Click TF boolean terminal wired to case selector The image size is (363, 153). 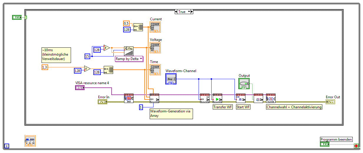click(17, 18)
